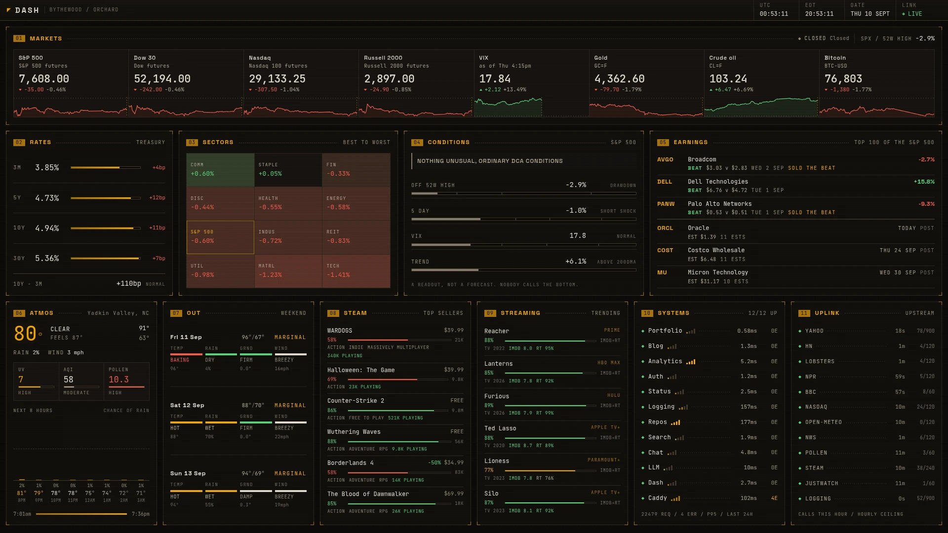
Task: Click the down arrow on S&P 500 change
Action: pyautogui.click(x=20, y=90)
